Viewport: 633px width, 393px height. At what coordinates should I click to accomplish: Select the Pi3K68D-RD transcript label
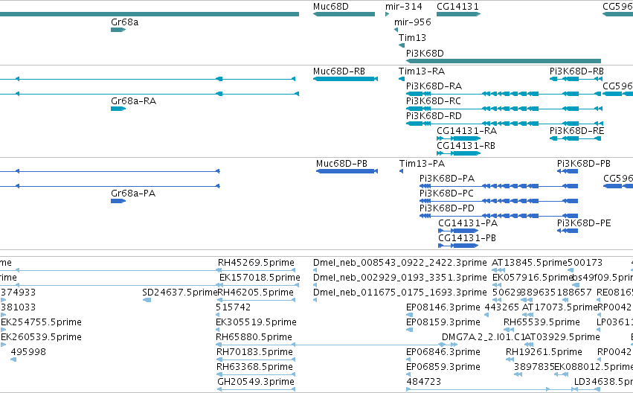(x=434, y=116)
